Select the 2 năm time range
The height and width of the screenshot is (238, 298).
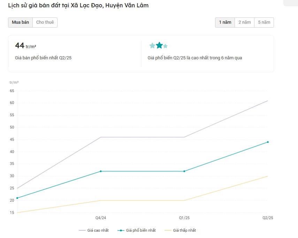coord(244,22)
